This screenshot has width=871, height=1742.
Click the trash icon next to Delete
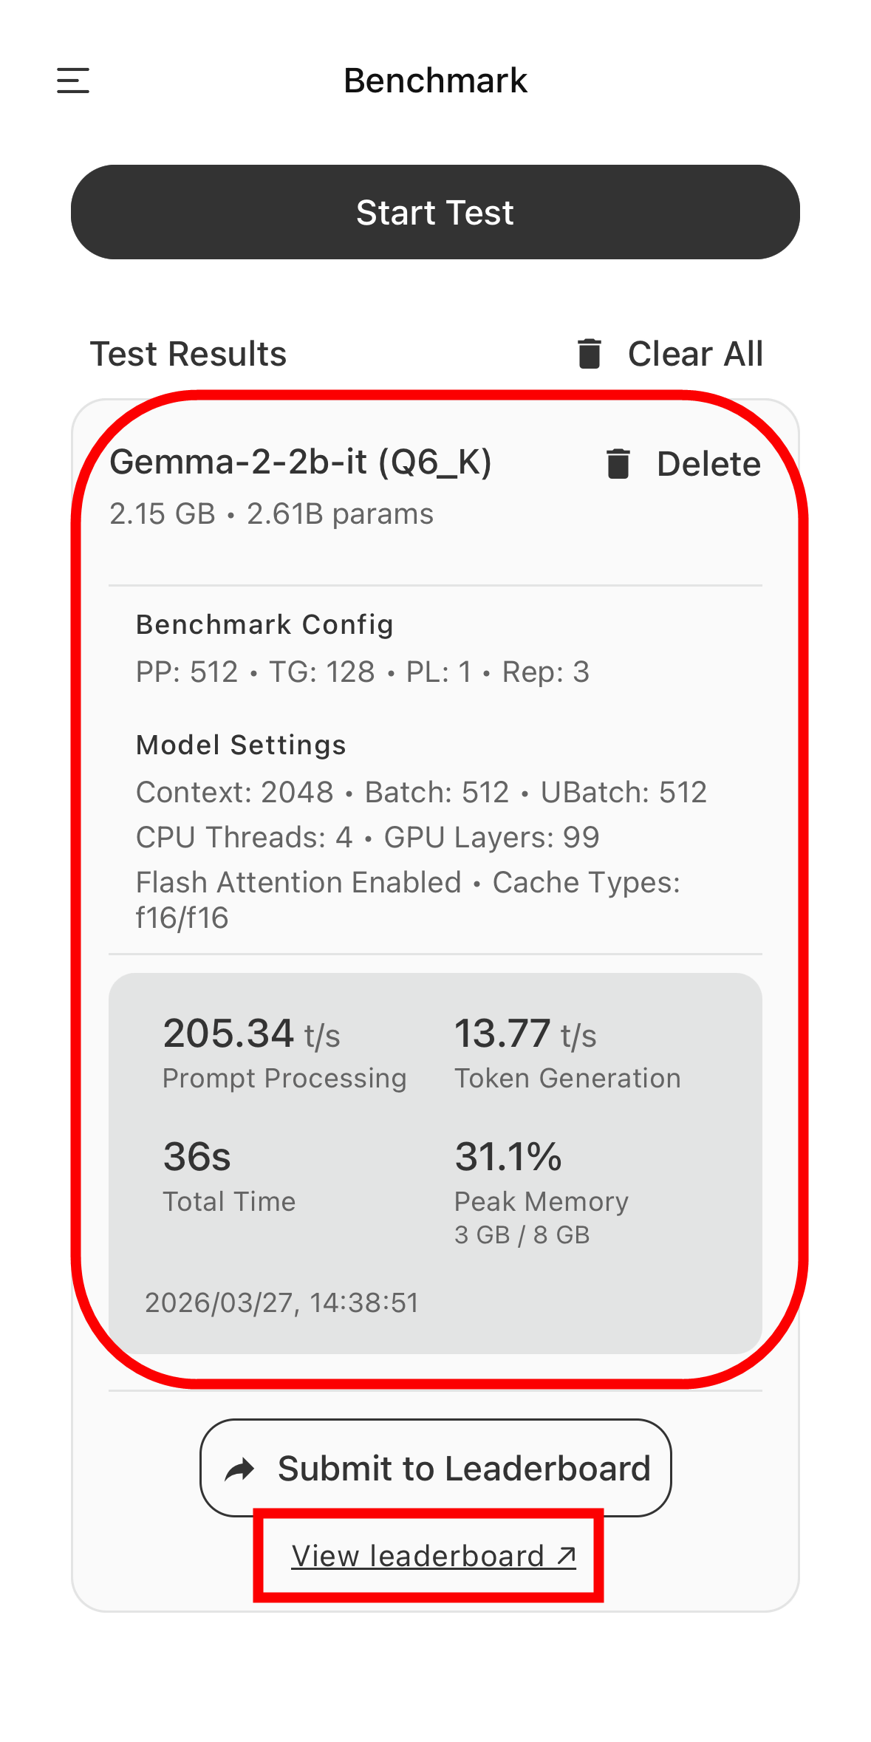(x=618, y=464)
